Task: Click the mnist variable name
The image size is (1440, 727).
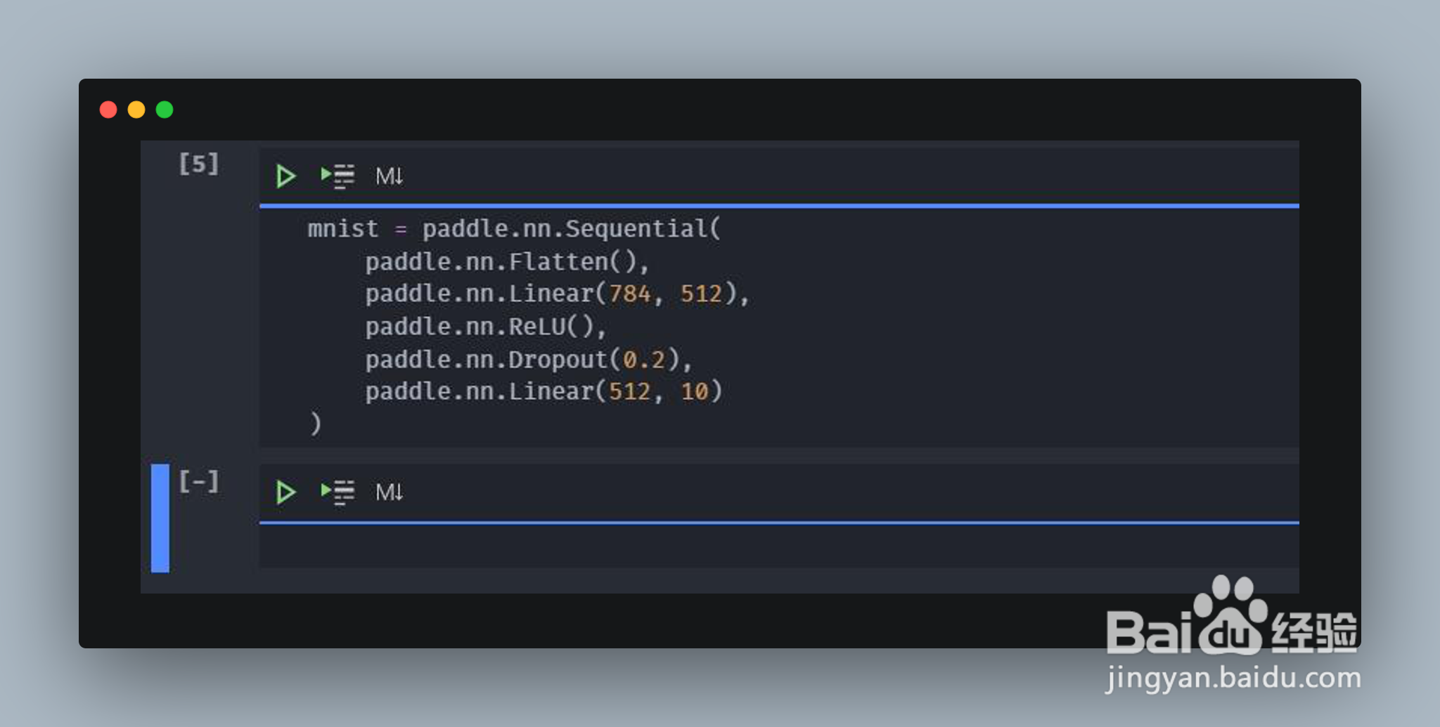Action: (x=343, y=229)
